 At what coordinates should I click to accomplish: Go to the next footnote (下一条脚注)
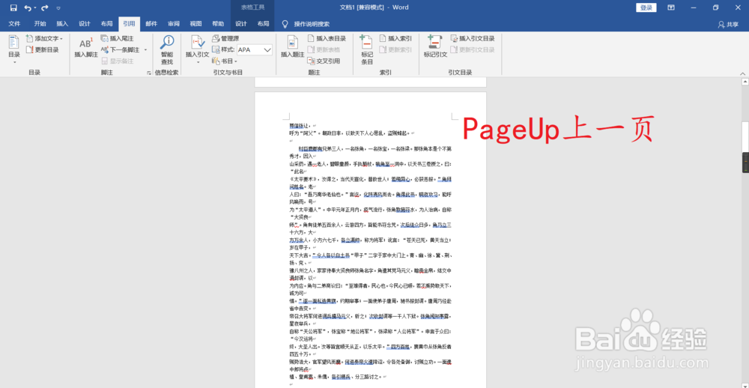(x=121, y=49)
